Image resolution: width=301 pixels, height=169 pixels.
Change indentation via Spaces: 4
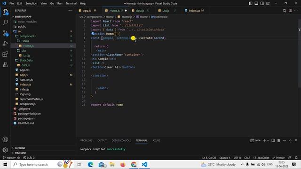point(225,158)
